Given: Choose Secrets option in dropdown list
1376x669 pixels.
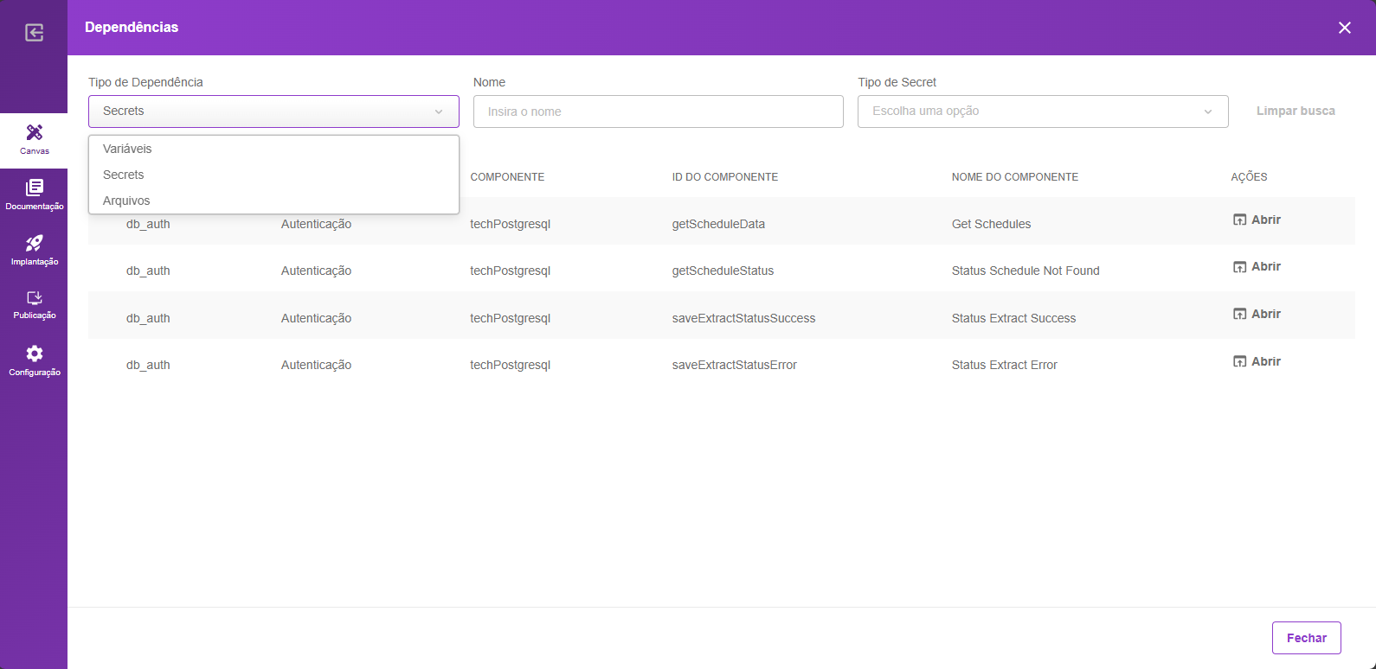Looking at the screenshot, I should tap(124, 175).
